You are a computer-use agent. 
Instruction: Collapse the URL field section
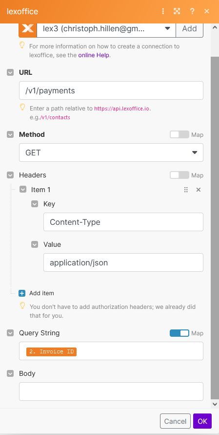click(10, 72)
